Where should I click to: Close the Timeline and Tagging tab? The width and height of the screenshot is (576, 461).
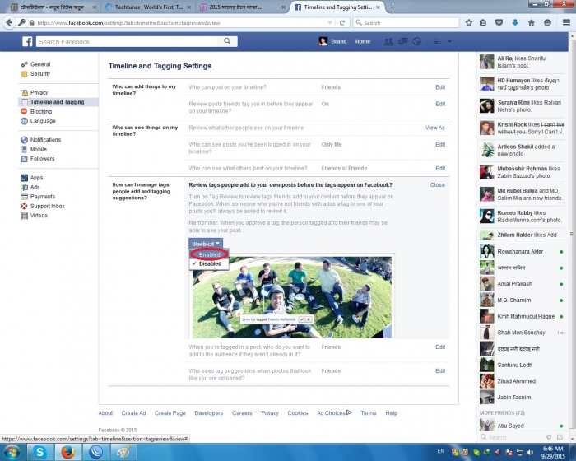(x=378, y=7)
